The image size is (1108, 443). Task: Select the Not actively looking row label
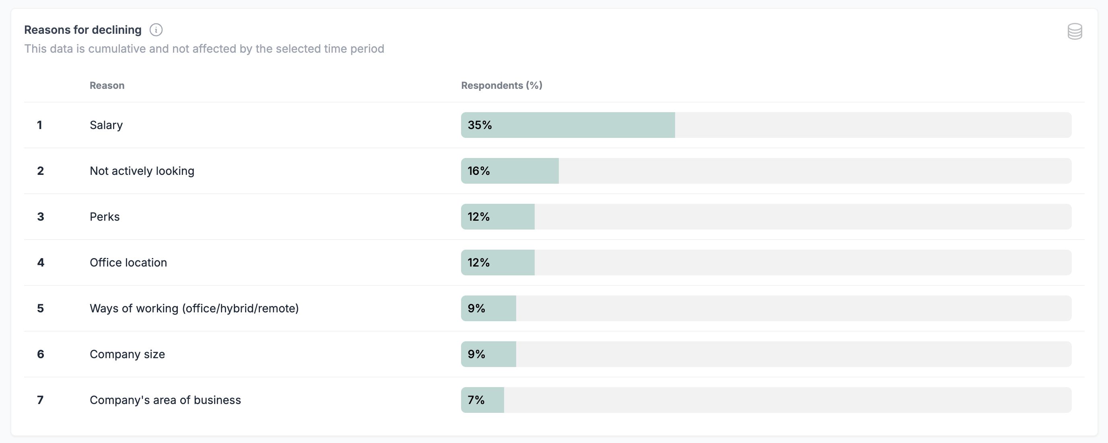(x=142, y=171)
